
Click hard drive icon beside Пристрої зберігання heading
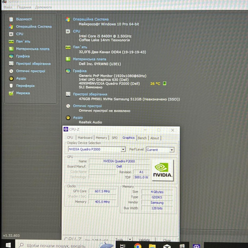pyautogui.click(x=68, y=94)
